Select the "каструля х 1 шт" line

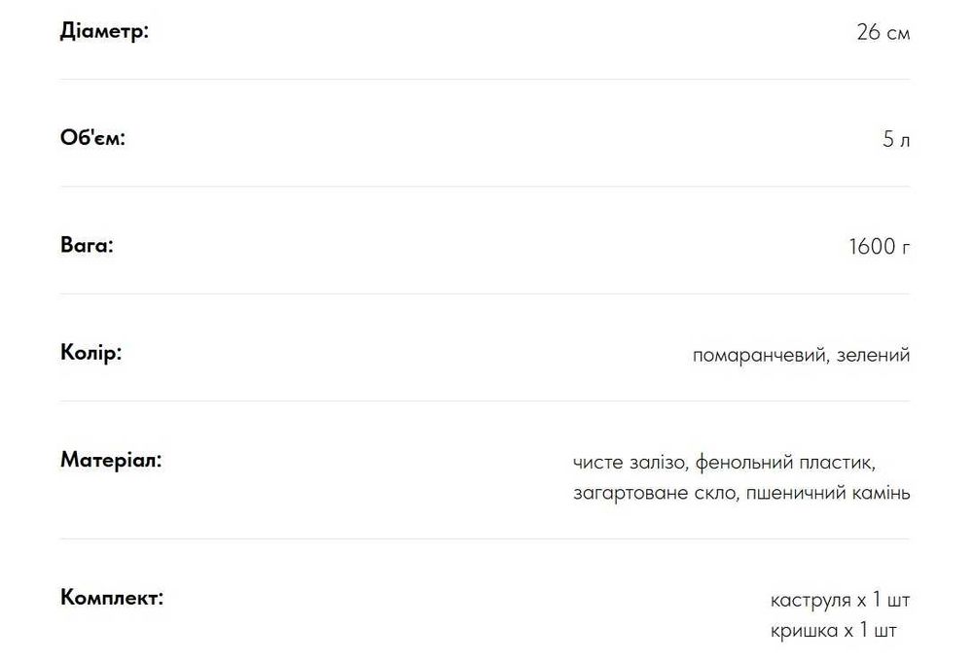coord(840,599)
